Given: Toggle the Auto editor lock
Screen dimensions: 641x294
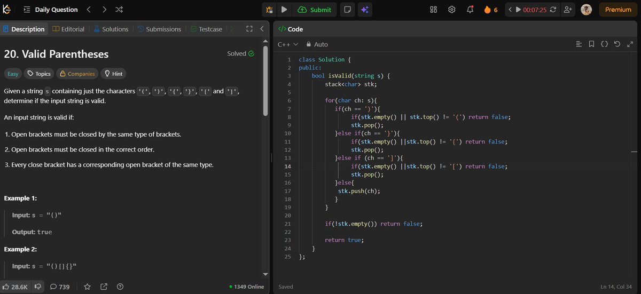Looking at the screenshot, I should 317,44.
